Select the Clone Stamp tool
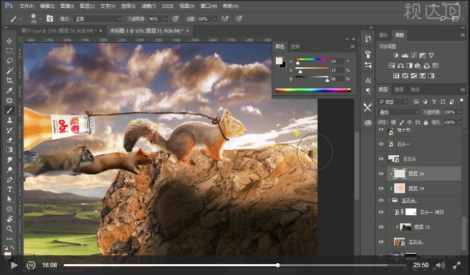The height and width of the screenshot is (275, 470). pyautogui.click(x=9, y=120)
